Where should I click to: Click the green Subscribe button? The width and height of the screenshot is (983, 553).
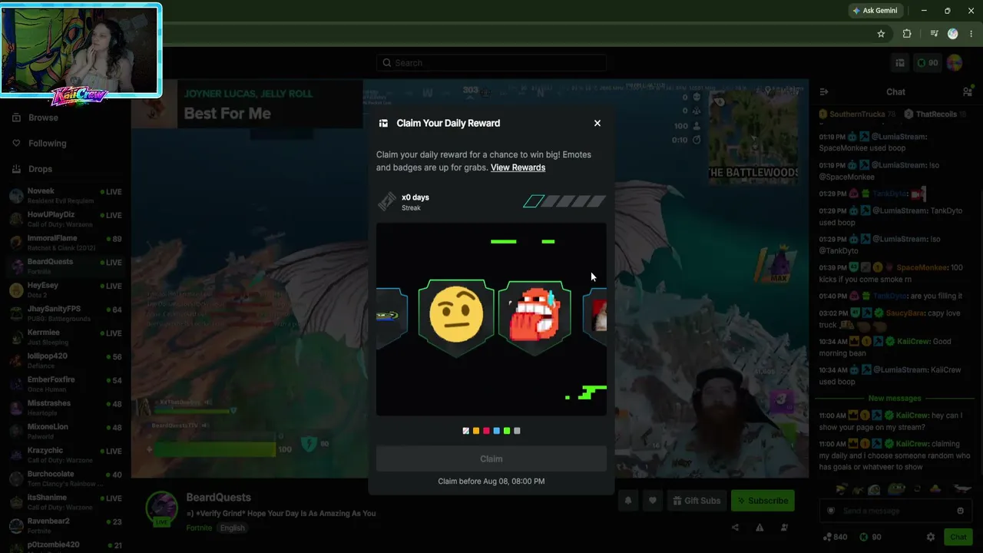[x=763, y=501]
